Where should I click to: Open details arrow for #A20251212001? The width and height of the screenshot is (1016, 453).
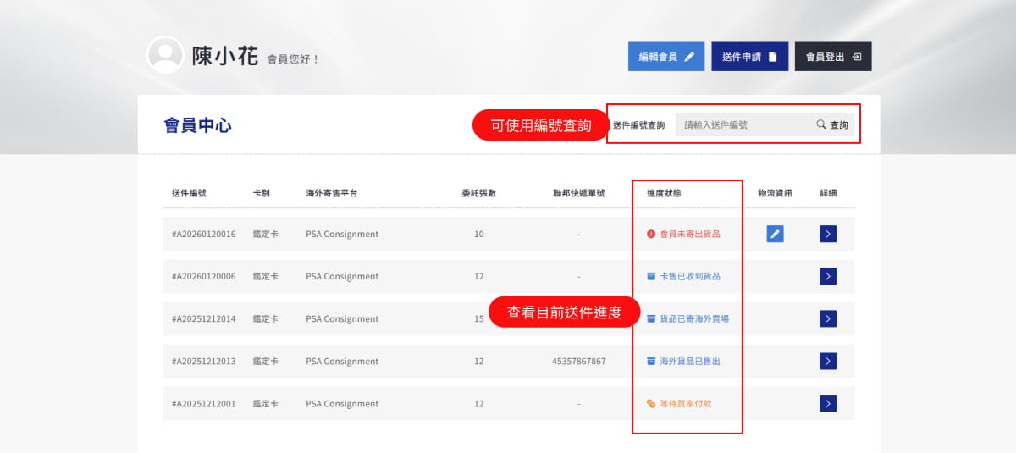(828, 403)
